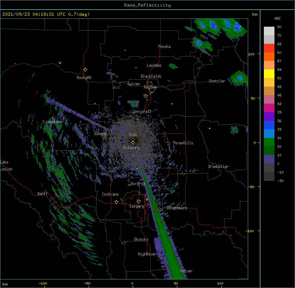Click the yellow diamond marker near RockyMH

coord(86,70)
